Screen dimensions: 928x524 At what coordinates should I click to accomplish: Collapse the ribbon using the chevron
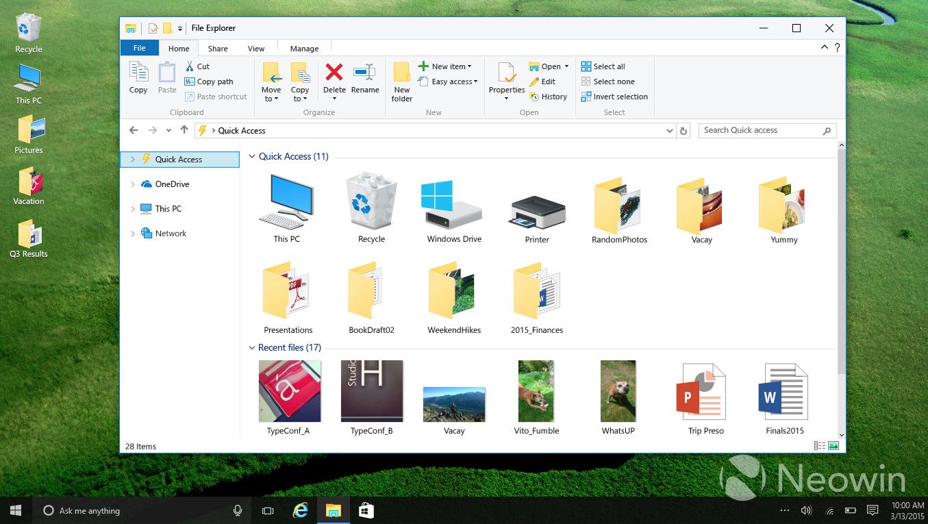825,48
